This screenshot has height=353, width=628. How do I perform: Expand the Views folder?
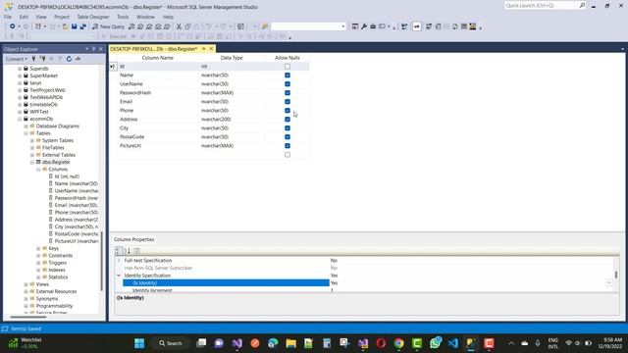click(x=26, y=284)
